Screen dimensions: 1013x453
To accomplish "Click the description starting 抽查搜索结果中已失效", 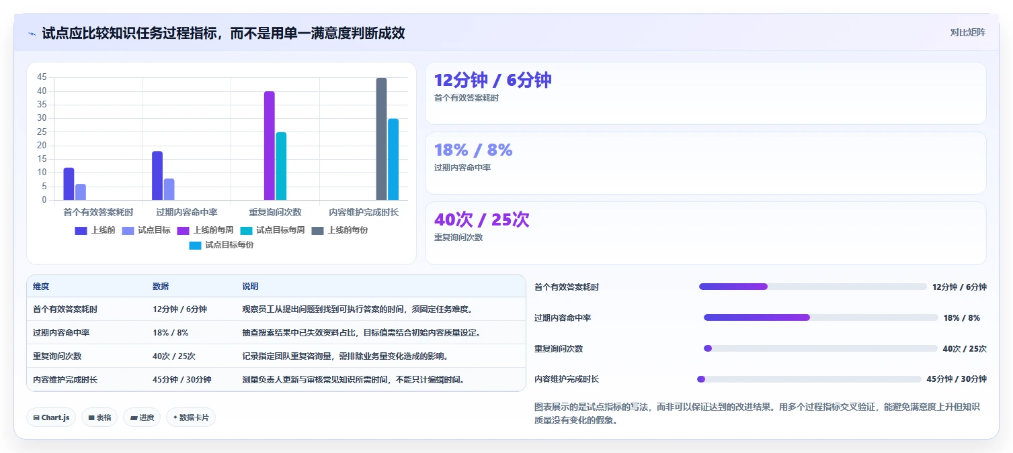I will pos(362,333).
